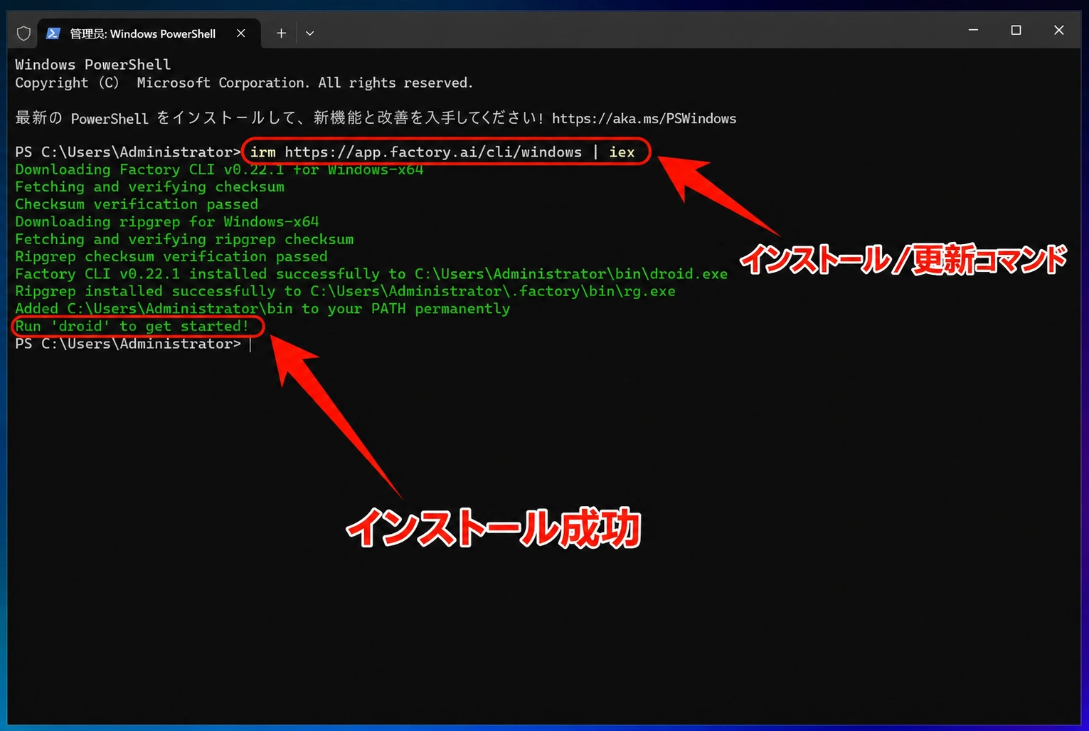Click the last PS C:\Users\Administrator> prompt
This screenshot has height=731, width=1089.
click(x=128, y=344)
